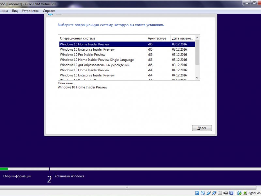Click the Сбор информации step label
The width and height of the screenshot is (261, 196).
point(17,176)
